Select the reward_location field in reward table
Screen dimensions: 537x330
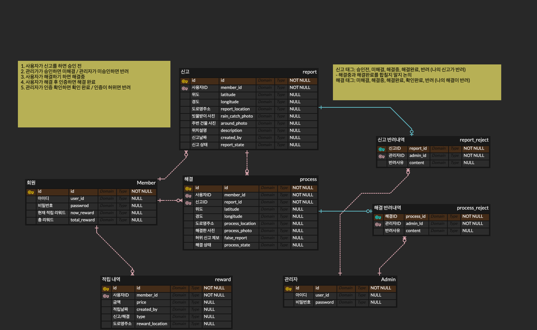(x=152, y=324)
